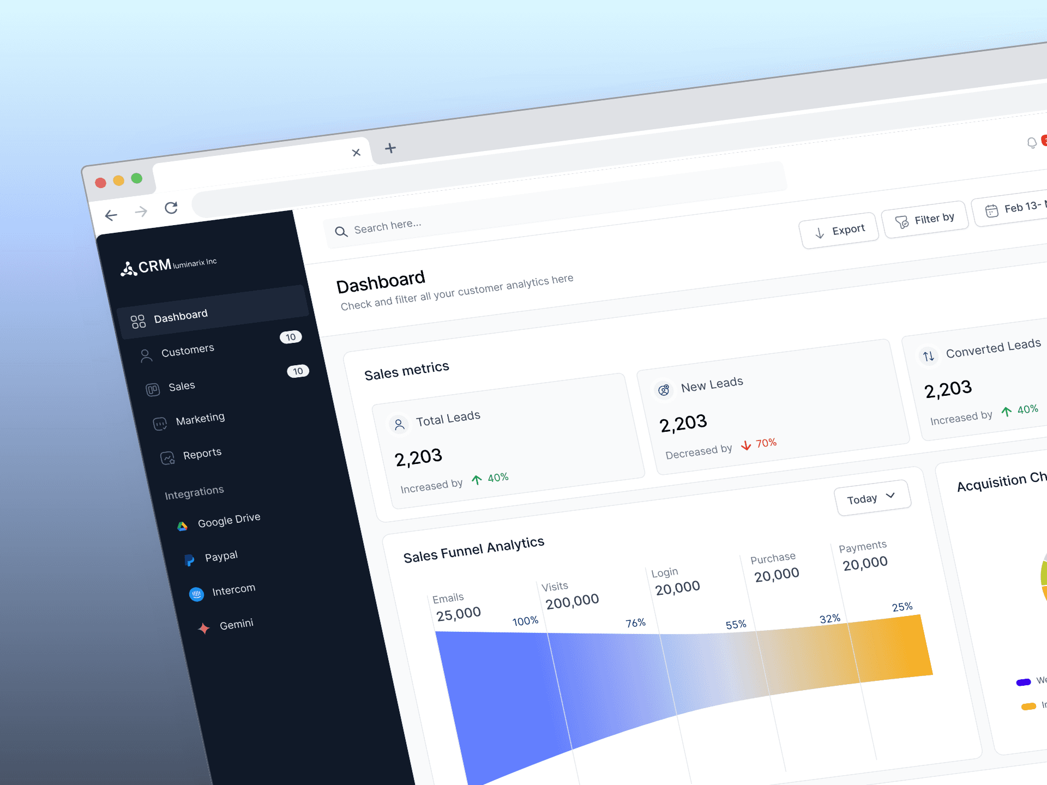Click the CRM logo in the sidebar
This screenshot has height=785, width=1047.
169,266
